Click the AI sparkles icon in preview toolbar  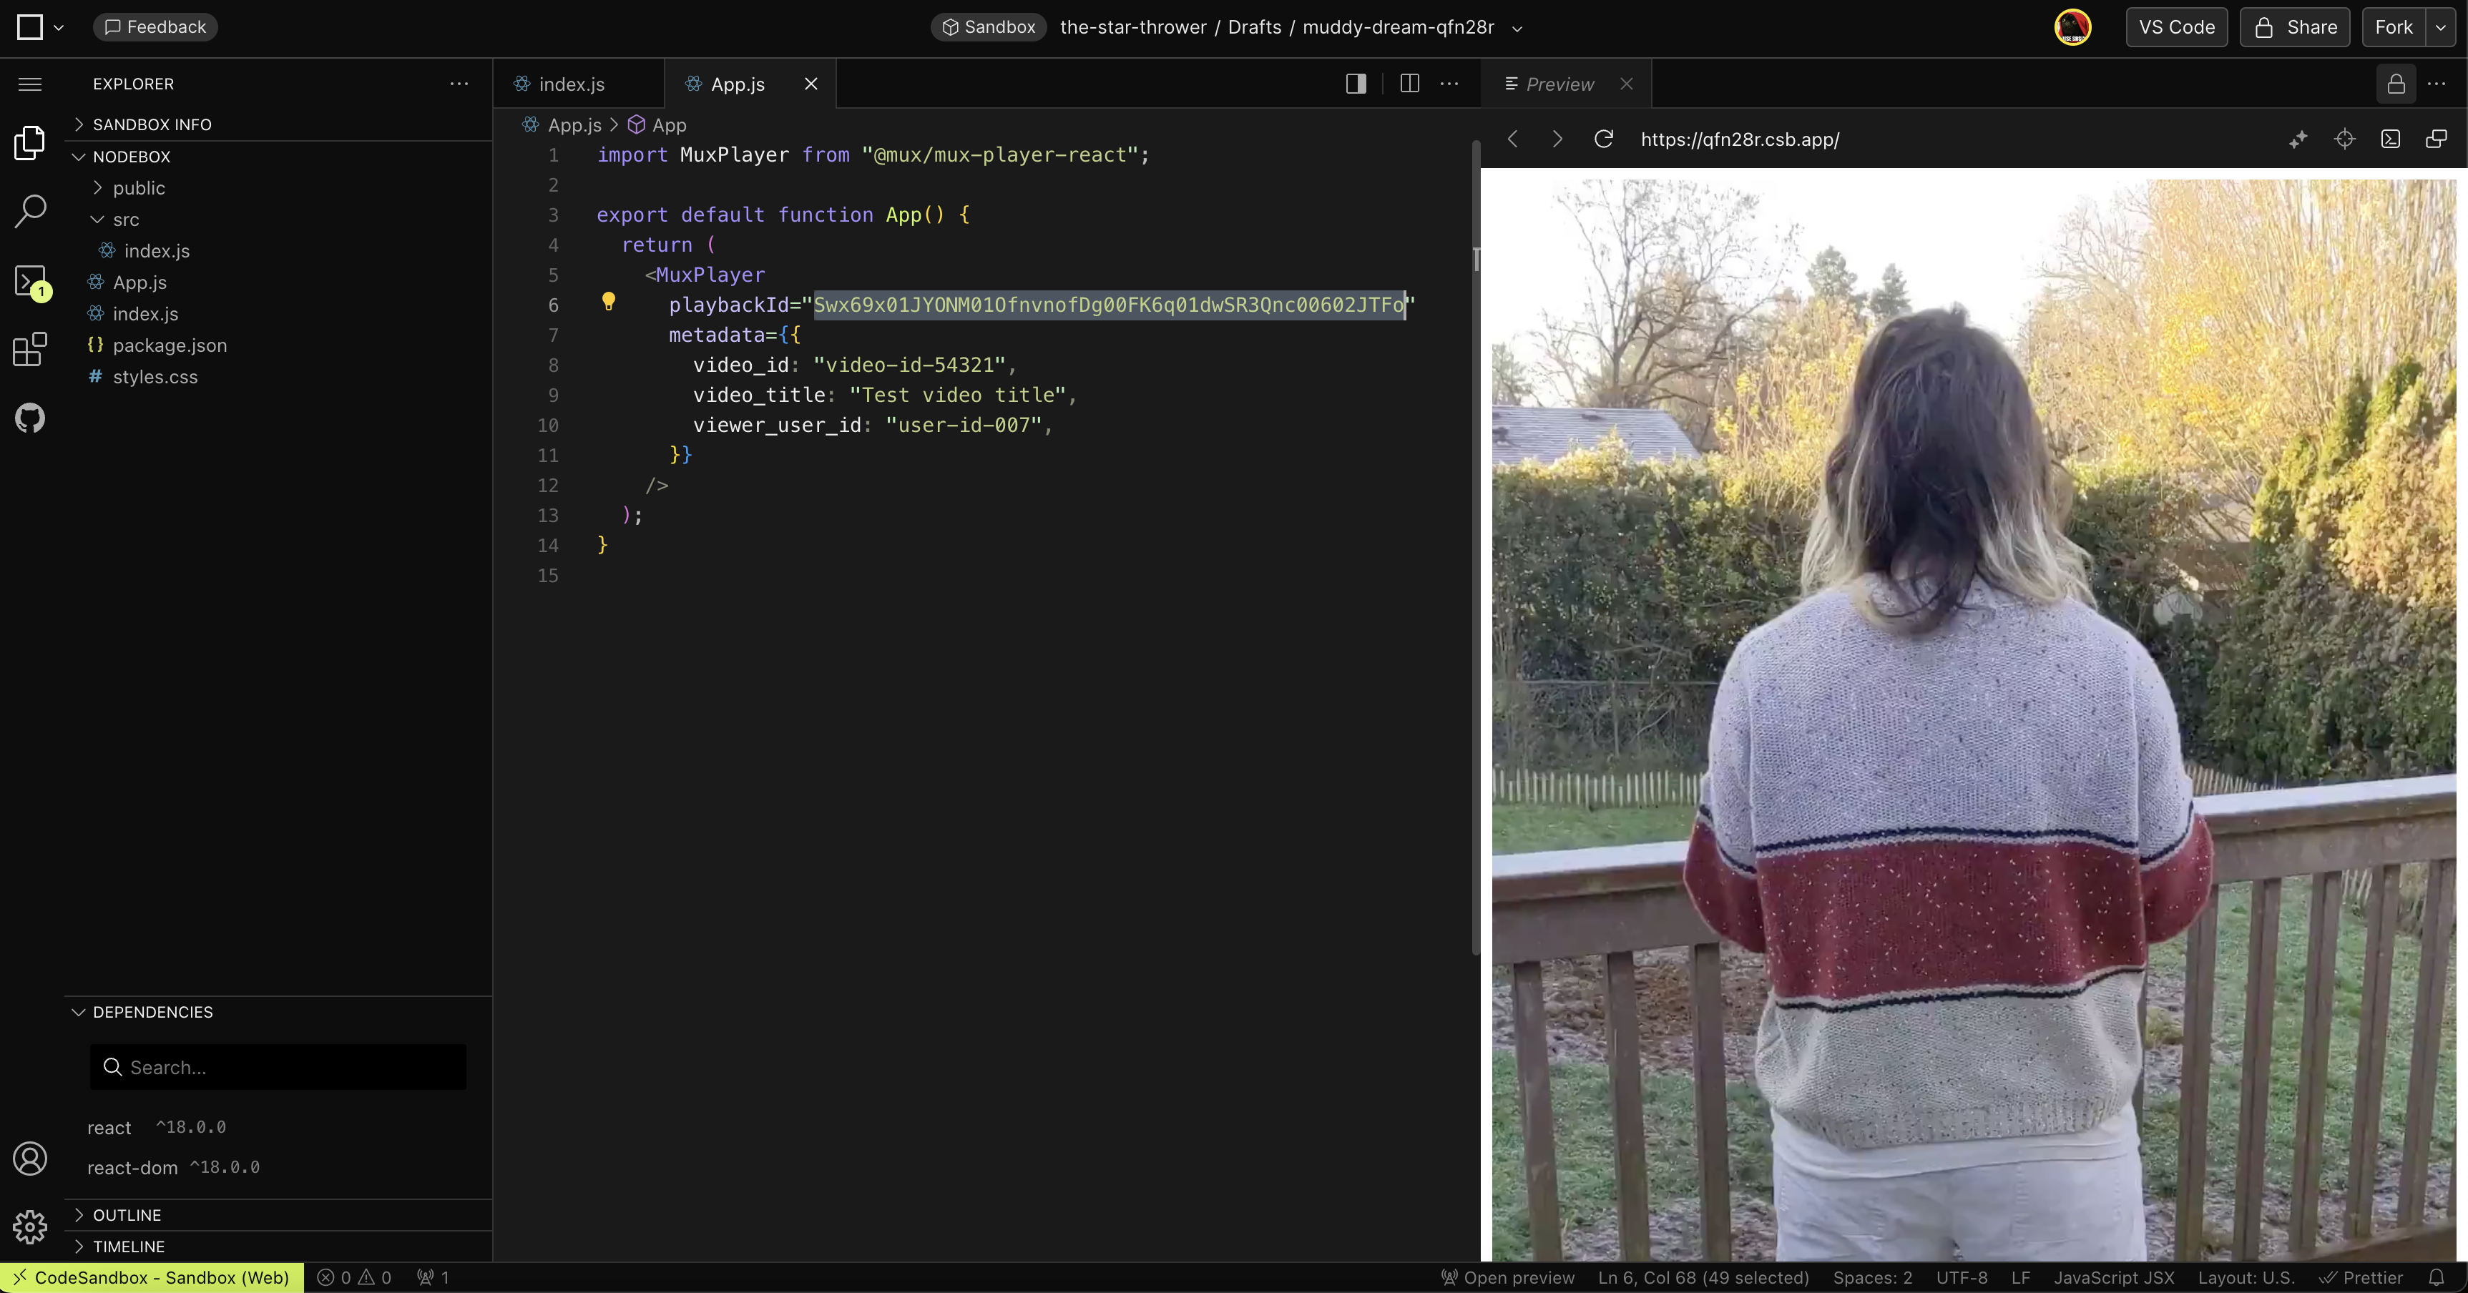tap(2298, 139)
